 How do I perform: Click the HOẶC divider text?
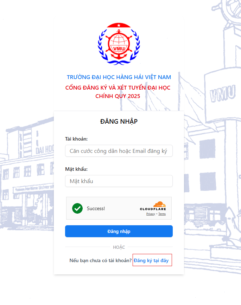coord(119,247)
